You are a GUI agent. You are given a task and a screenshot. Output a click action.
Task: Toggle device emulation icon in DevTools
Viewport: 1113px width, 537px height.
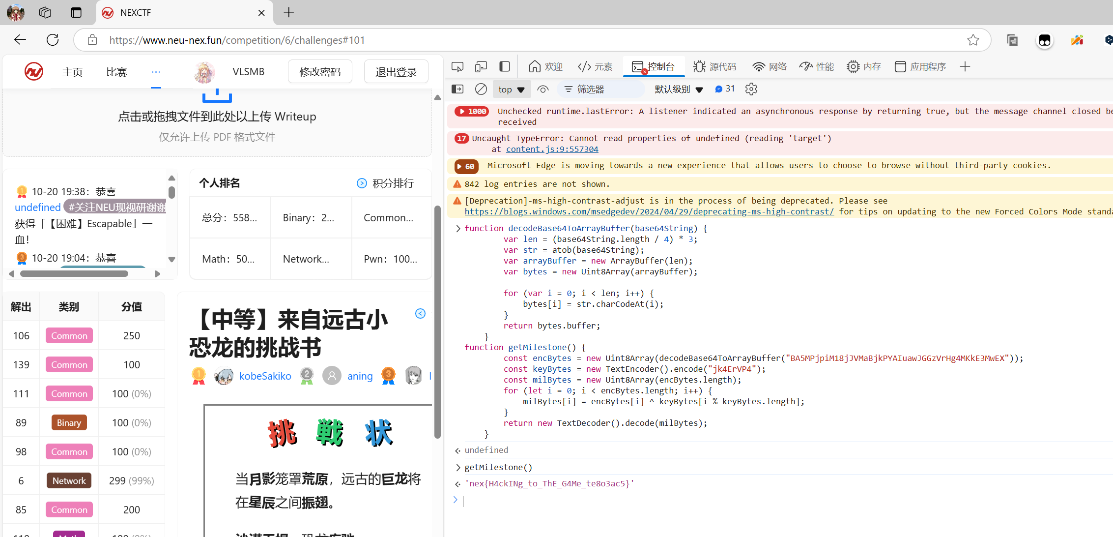[x=481, y=67]
